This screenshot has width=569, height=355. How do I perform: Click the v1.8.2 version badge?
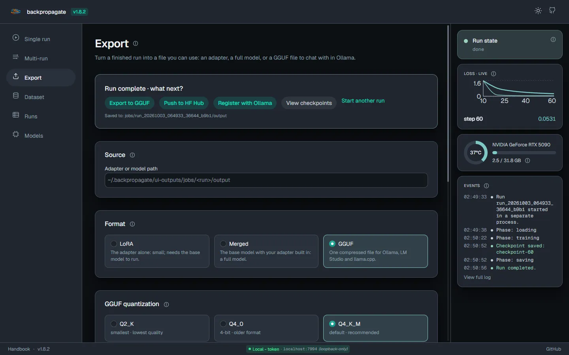pos(79,12)
